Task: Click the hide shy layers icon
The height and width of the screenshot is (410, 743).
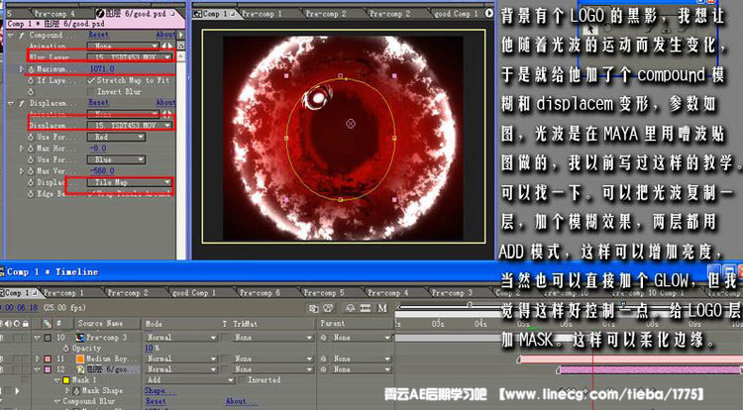Action: 350,309
